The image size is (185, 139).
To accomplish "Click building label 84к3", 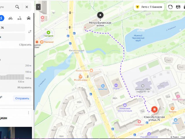I will click(65, 103).
